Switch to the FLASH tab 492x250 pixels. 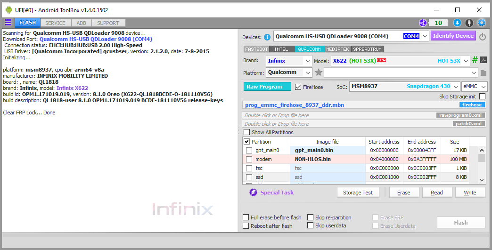coord(28,23)
